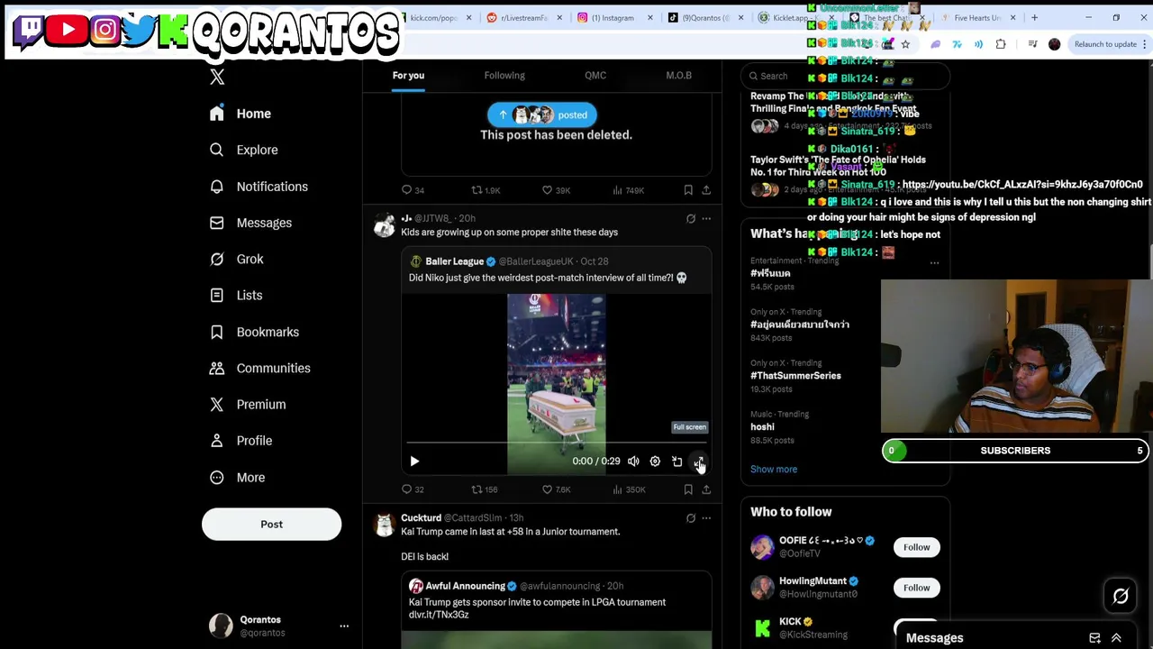Bookmark the JJTW8 post
This screenshot has width=1153, height=649.
[x=688, y=489]
